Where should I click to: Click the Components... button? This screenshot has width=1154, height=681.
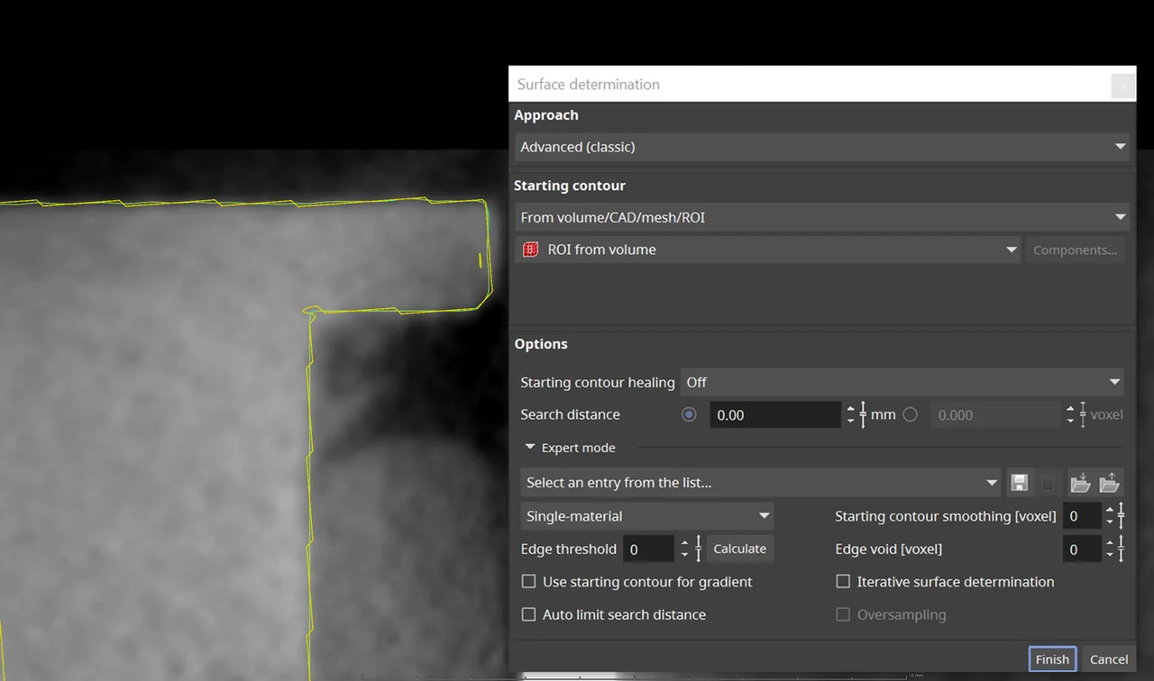[1075, 250]
